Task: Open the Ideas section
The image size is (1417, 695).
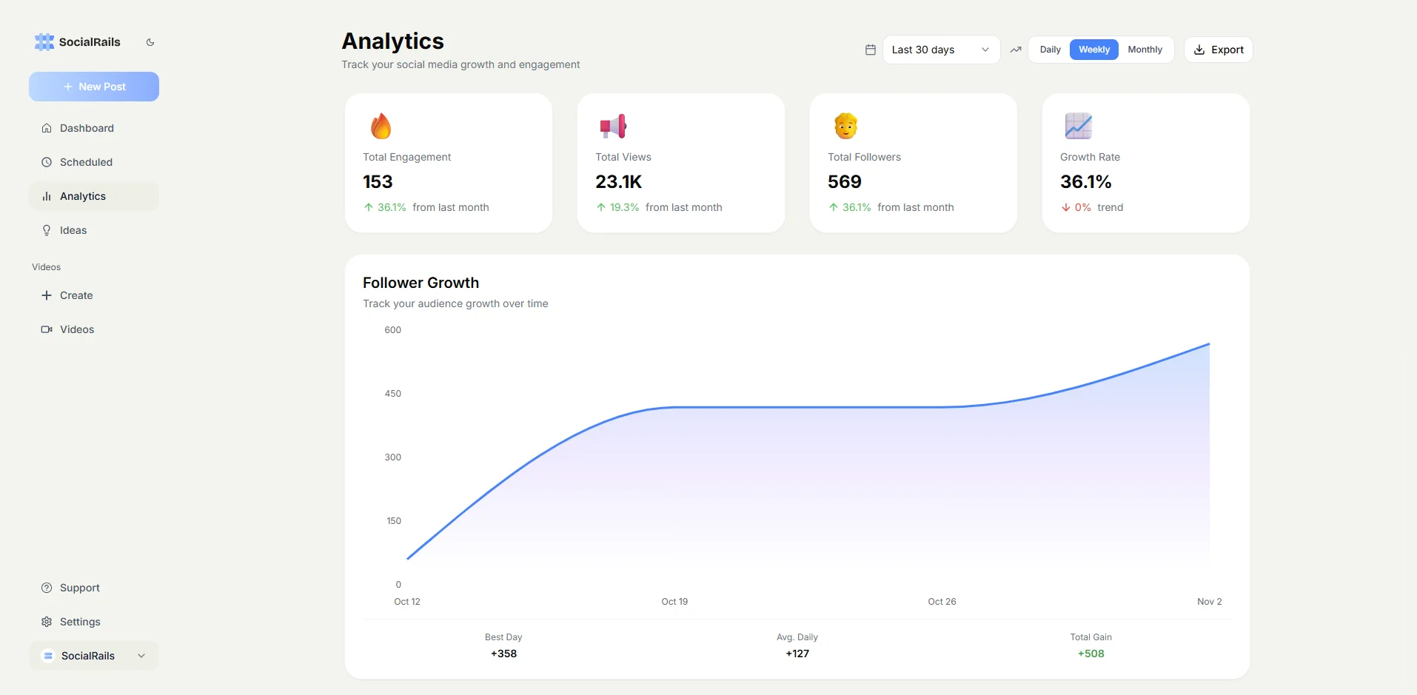Action: pos(73,229)
